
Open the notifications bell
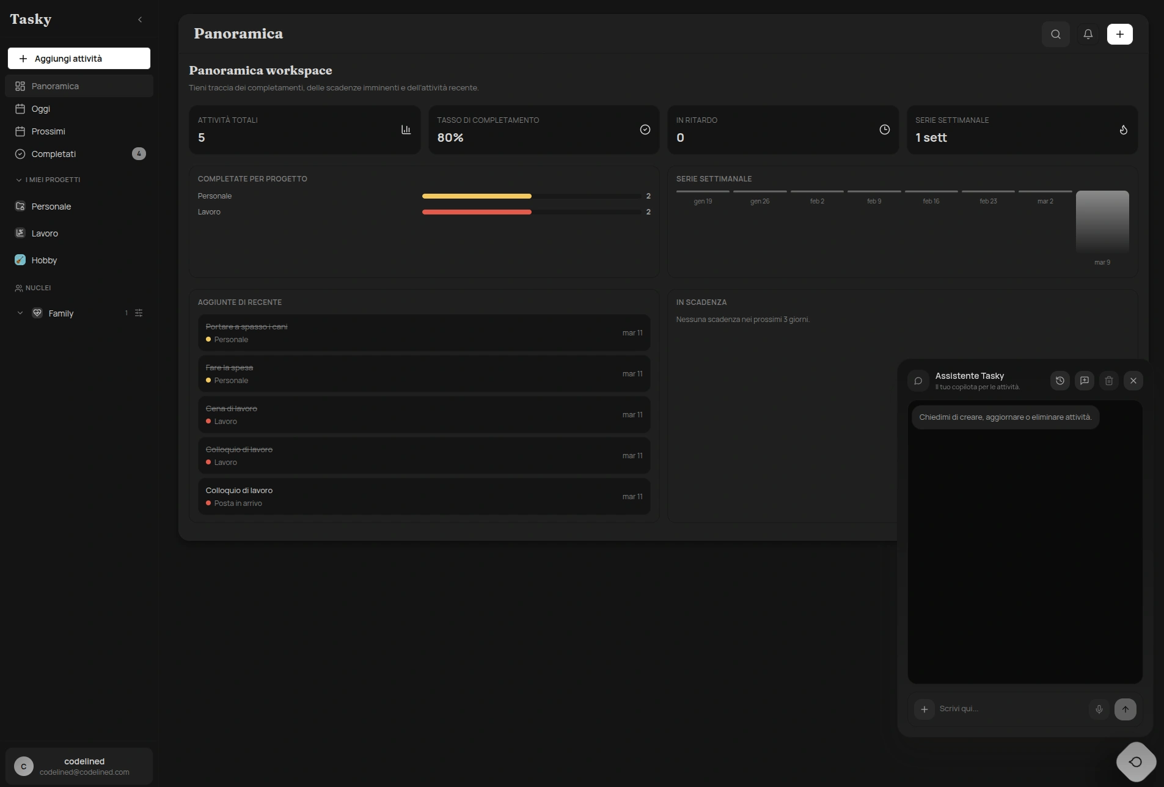tap(1088, 34)
